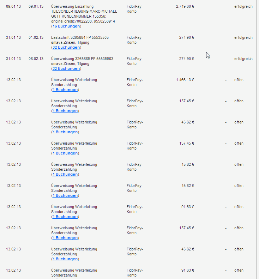Screen dimensions: 259x279
Task: Click erfolgreich status for the 2.749,00 € row
Action: [243, 7]
